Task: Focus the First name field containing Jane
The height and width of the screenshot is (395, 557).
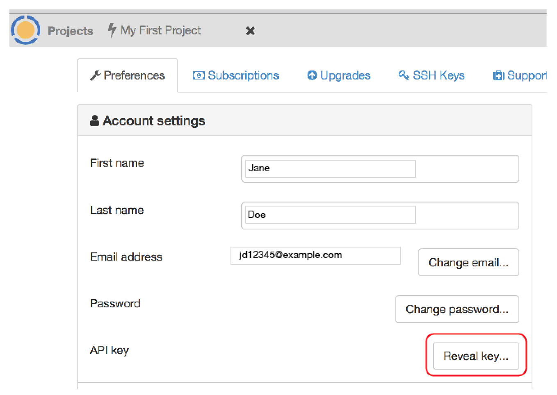Action: click(x=330, y=168)
